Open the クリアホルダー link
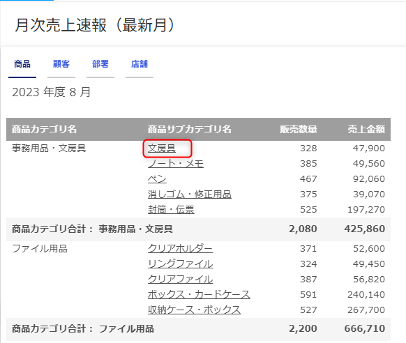Viewport: 406px width, 343px height. pos(180,249)
